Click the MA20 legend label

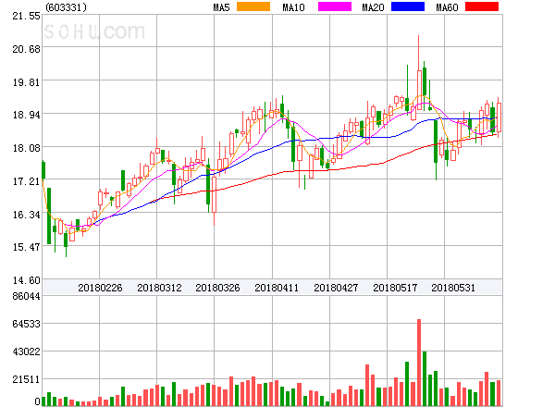click(373, 7)
